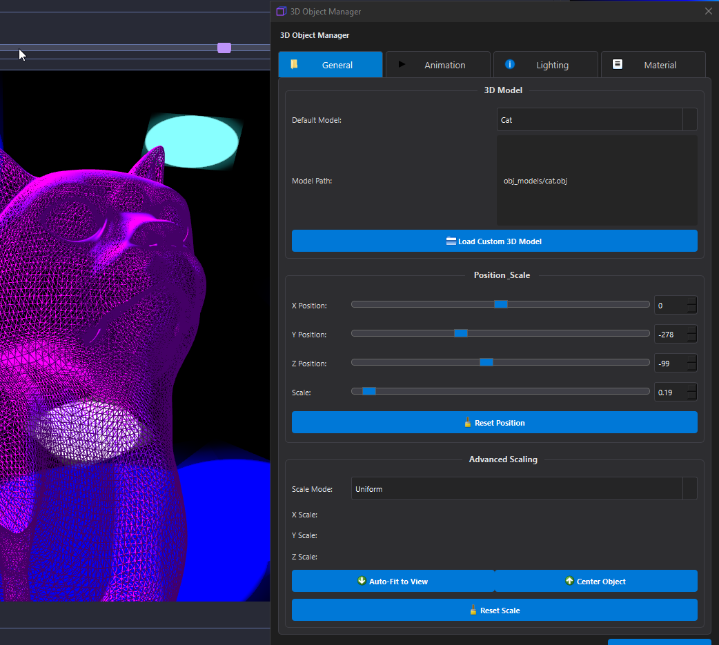Open the Material tab

(653, 64)
